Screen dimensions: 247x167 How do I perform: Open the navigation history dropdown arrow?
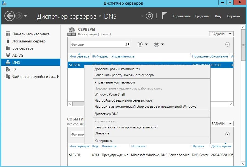tap(25, 16)
